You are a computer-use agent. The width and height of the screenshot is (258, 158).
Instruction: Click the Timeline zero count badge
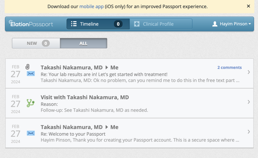(118, 24)
